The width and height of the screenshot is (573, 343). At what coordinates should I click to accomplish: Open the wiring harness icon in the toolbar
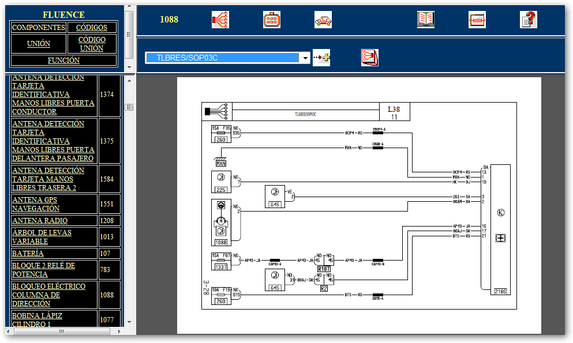click(x=220, y=19)
